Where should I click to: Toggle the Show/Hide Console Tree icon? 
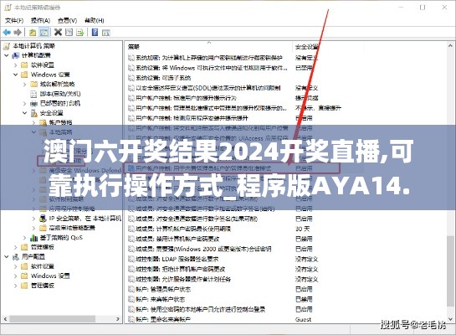point(44,33)
